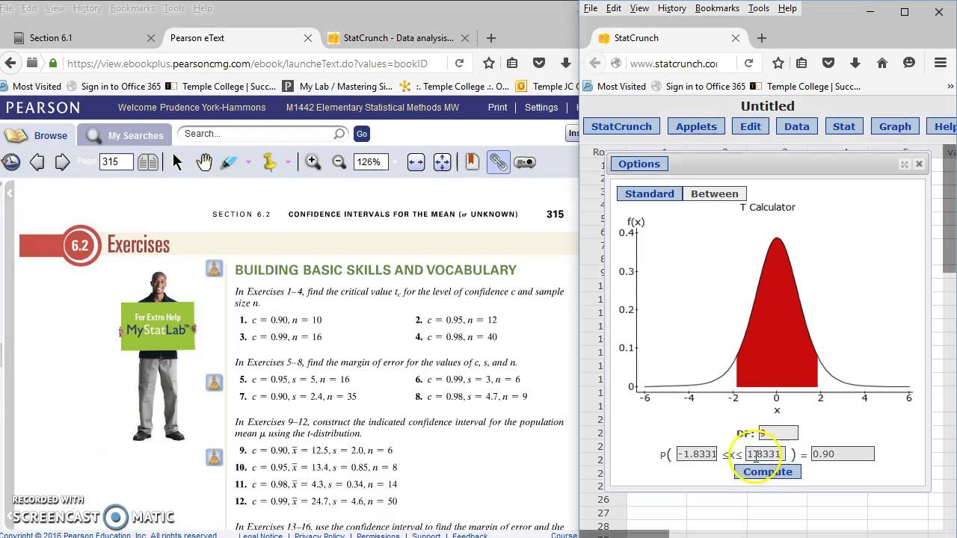
Task: Open Pocket in the left Firefox window
Action: point(538,64)
